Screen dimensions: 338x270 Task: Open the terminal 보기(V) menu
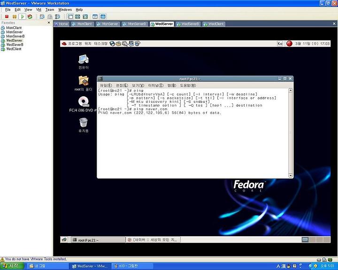[x=138, y=85]
